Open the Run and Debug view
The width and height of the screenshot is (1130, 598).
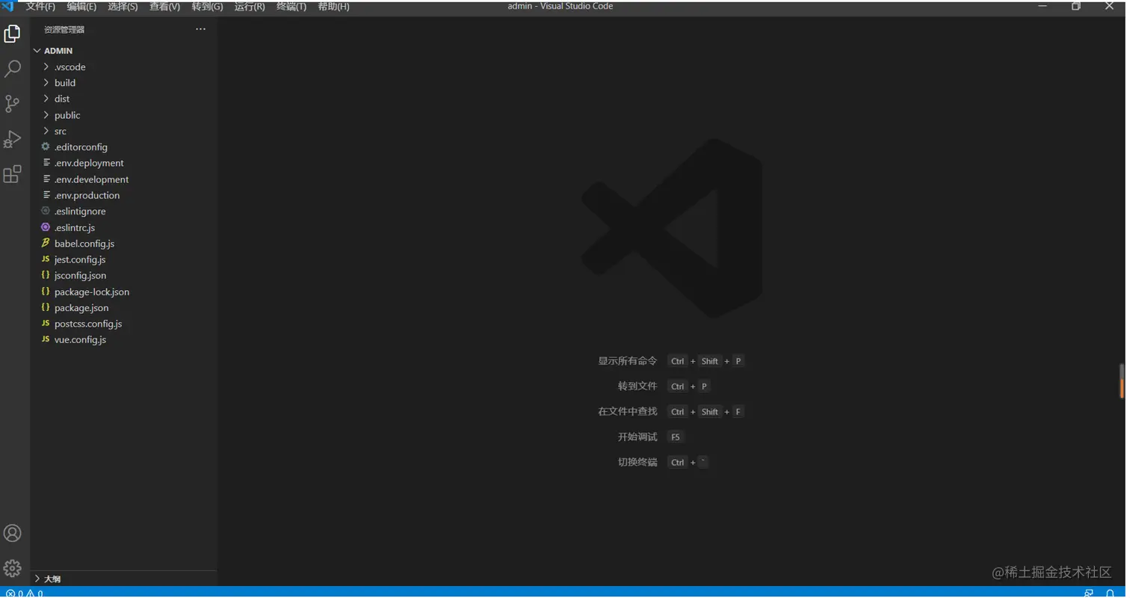13,139
